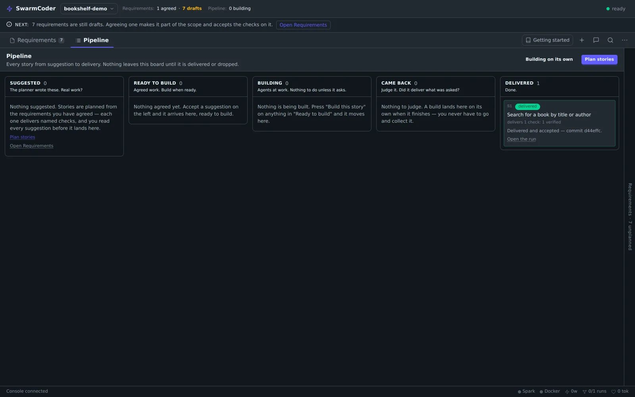Click the SUGGESTED column header

64,86
